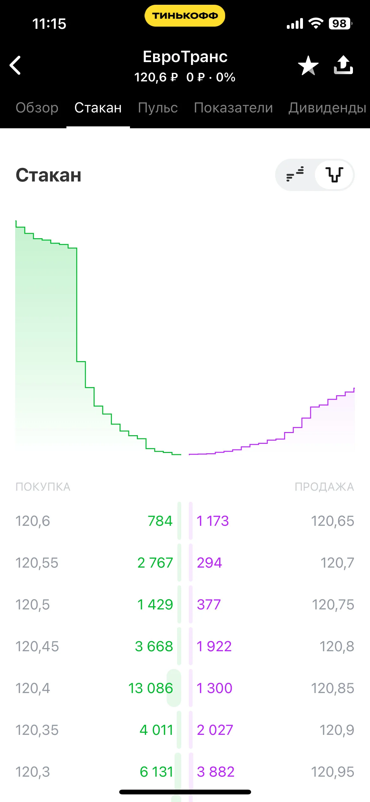Go to the Дивиденды tab
The image size is (370, 802).
point(327,108)
